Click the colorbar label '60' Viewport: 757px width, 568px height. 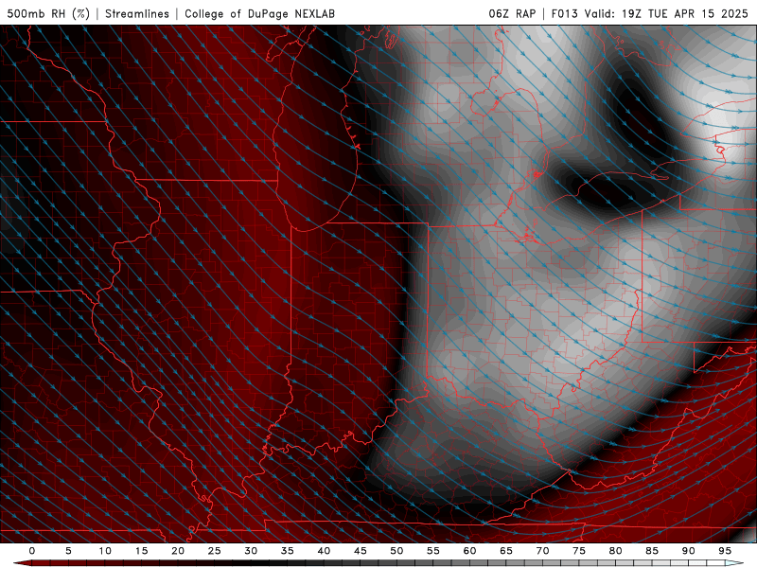pos(469,551)
